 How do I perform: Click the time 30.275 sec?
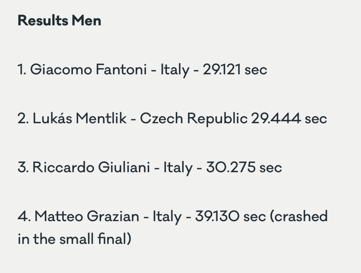(244, 167)
